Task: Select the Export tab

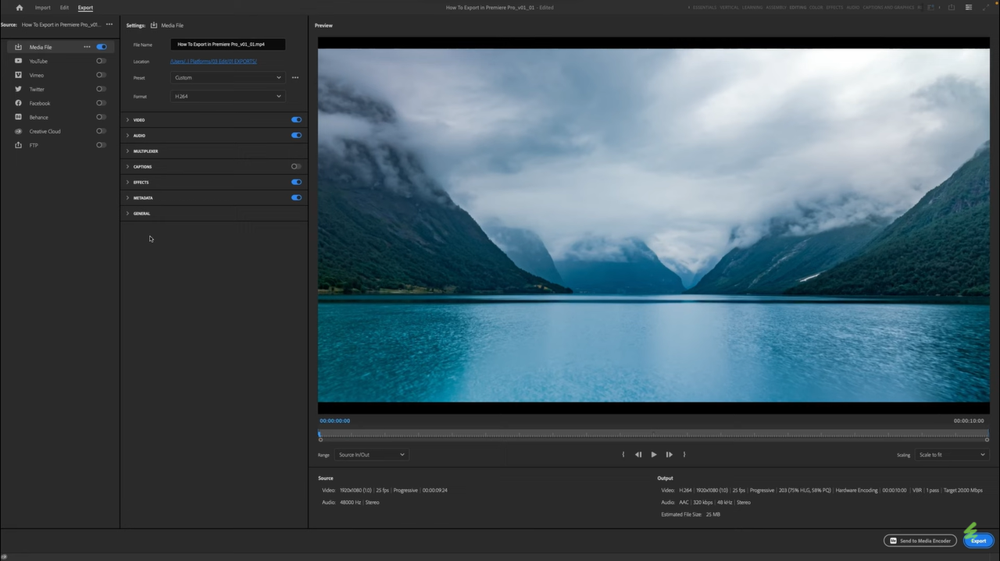Action: coord(85,8)
